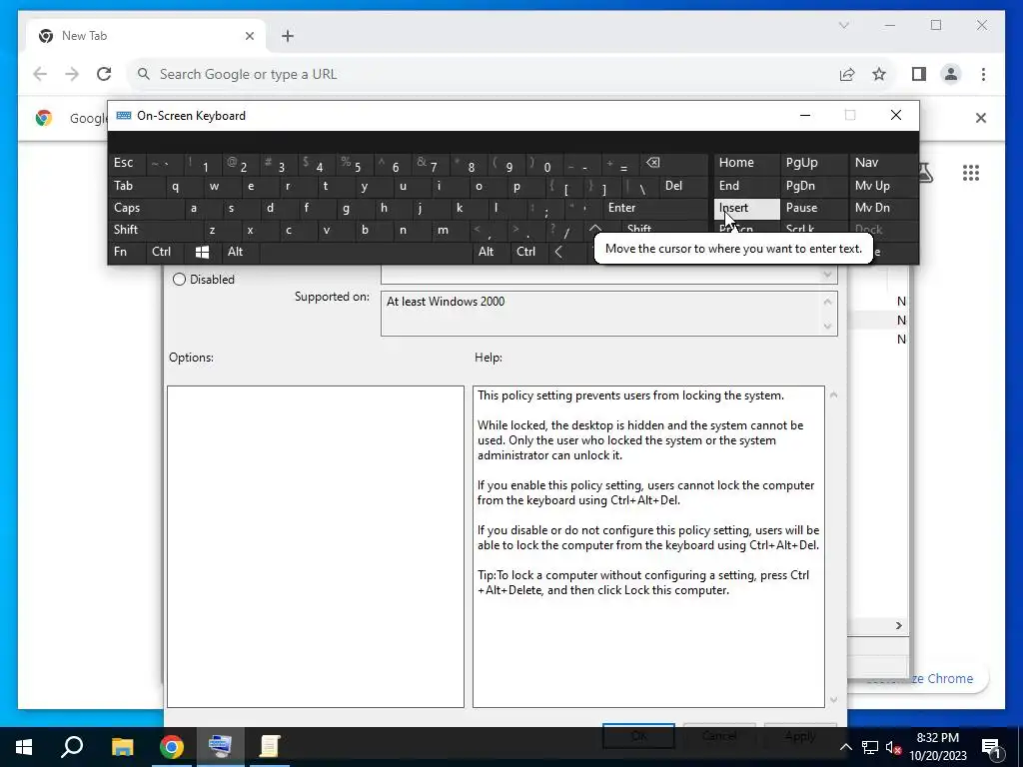This screenshot has height=767, width=1023.
Task: Click Nav key on On-Screen Keyboard
Action: coord(884,163)
